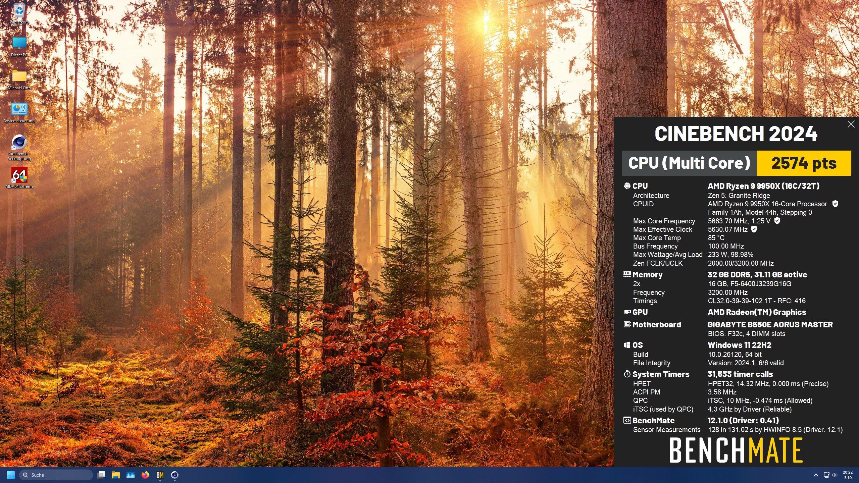Open the Papierkorb recycle bin icon

tap(19, 14)
